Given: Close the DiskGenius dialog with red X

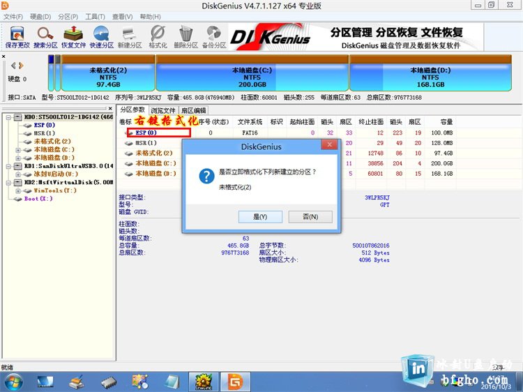Looking at the screenshot, I should (x=330, y=144).
